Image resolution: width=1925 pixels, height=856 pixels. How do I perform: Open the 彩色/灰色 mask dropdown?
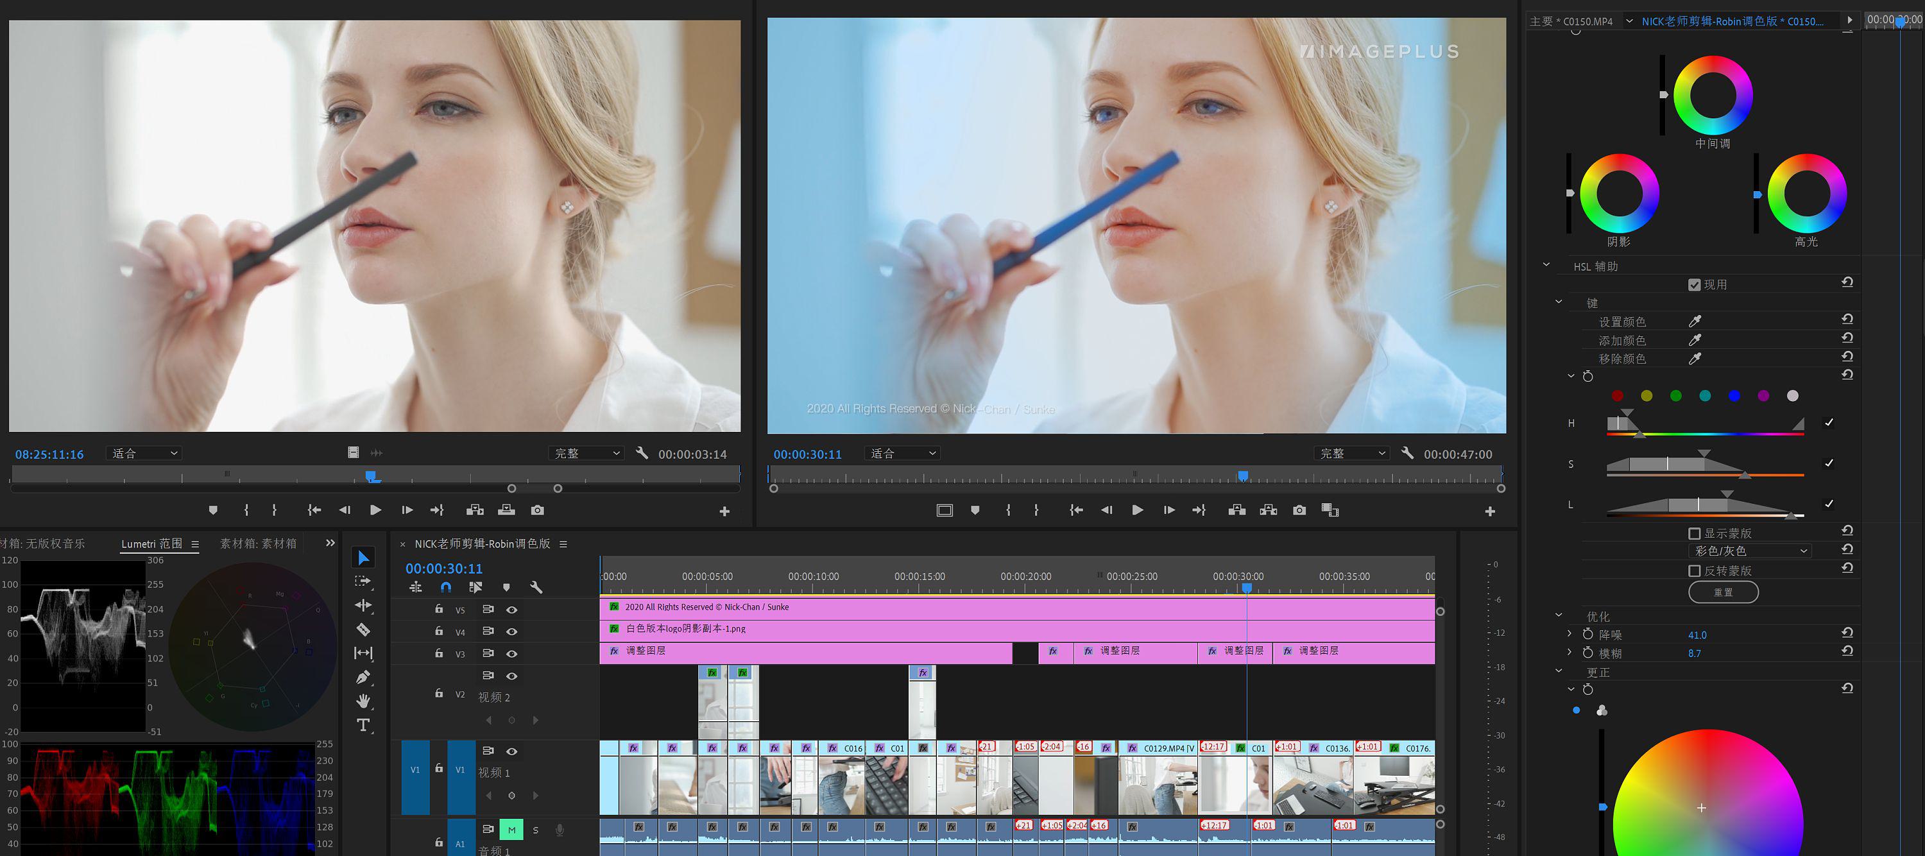1750,551
